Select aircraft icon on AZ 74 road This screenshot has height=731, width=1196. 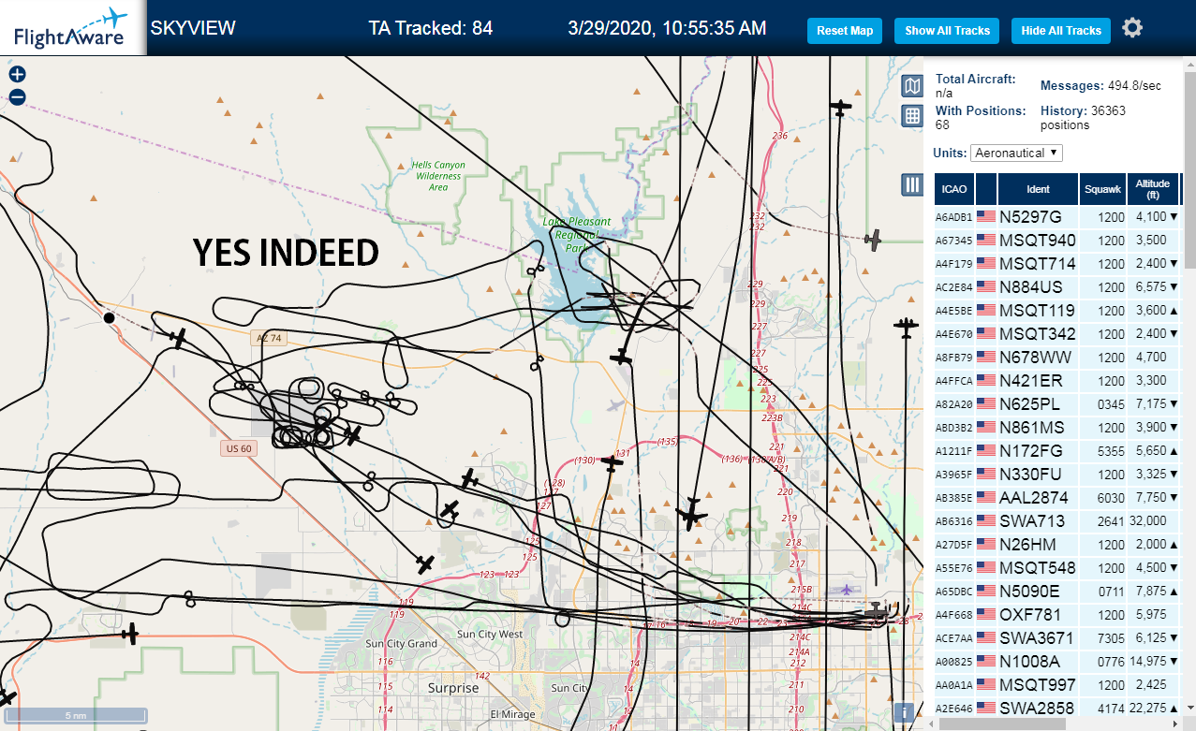tap(179, 338)
